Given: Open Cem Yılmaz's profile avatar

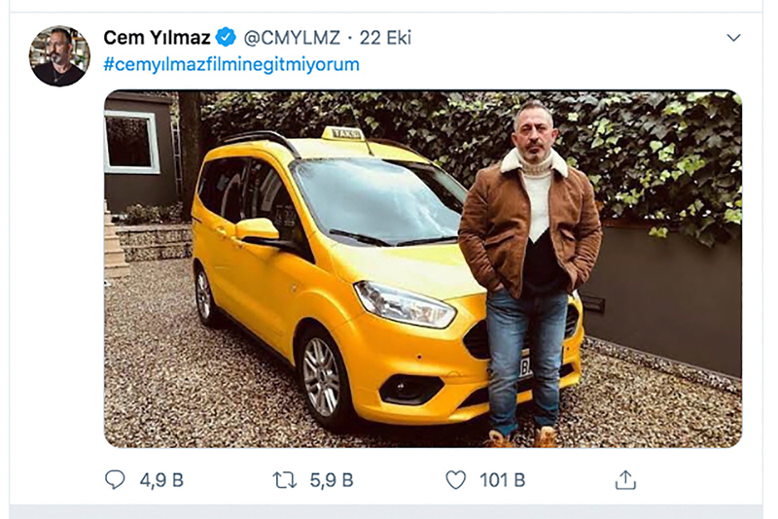Looking at the screenshot, I should tap(59, 56).
